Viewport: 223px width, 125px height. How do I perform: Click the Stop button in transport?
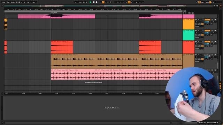click(94, 2)
